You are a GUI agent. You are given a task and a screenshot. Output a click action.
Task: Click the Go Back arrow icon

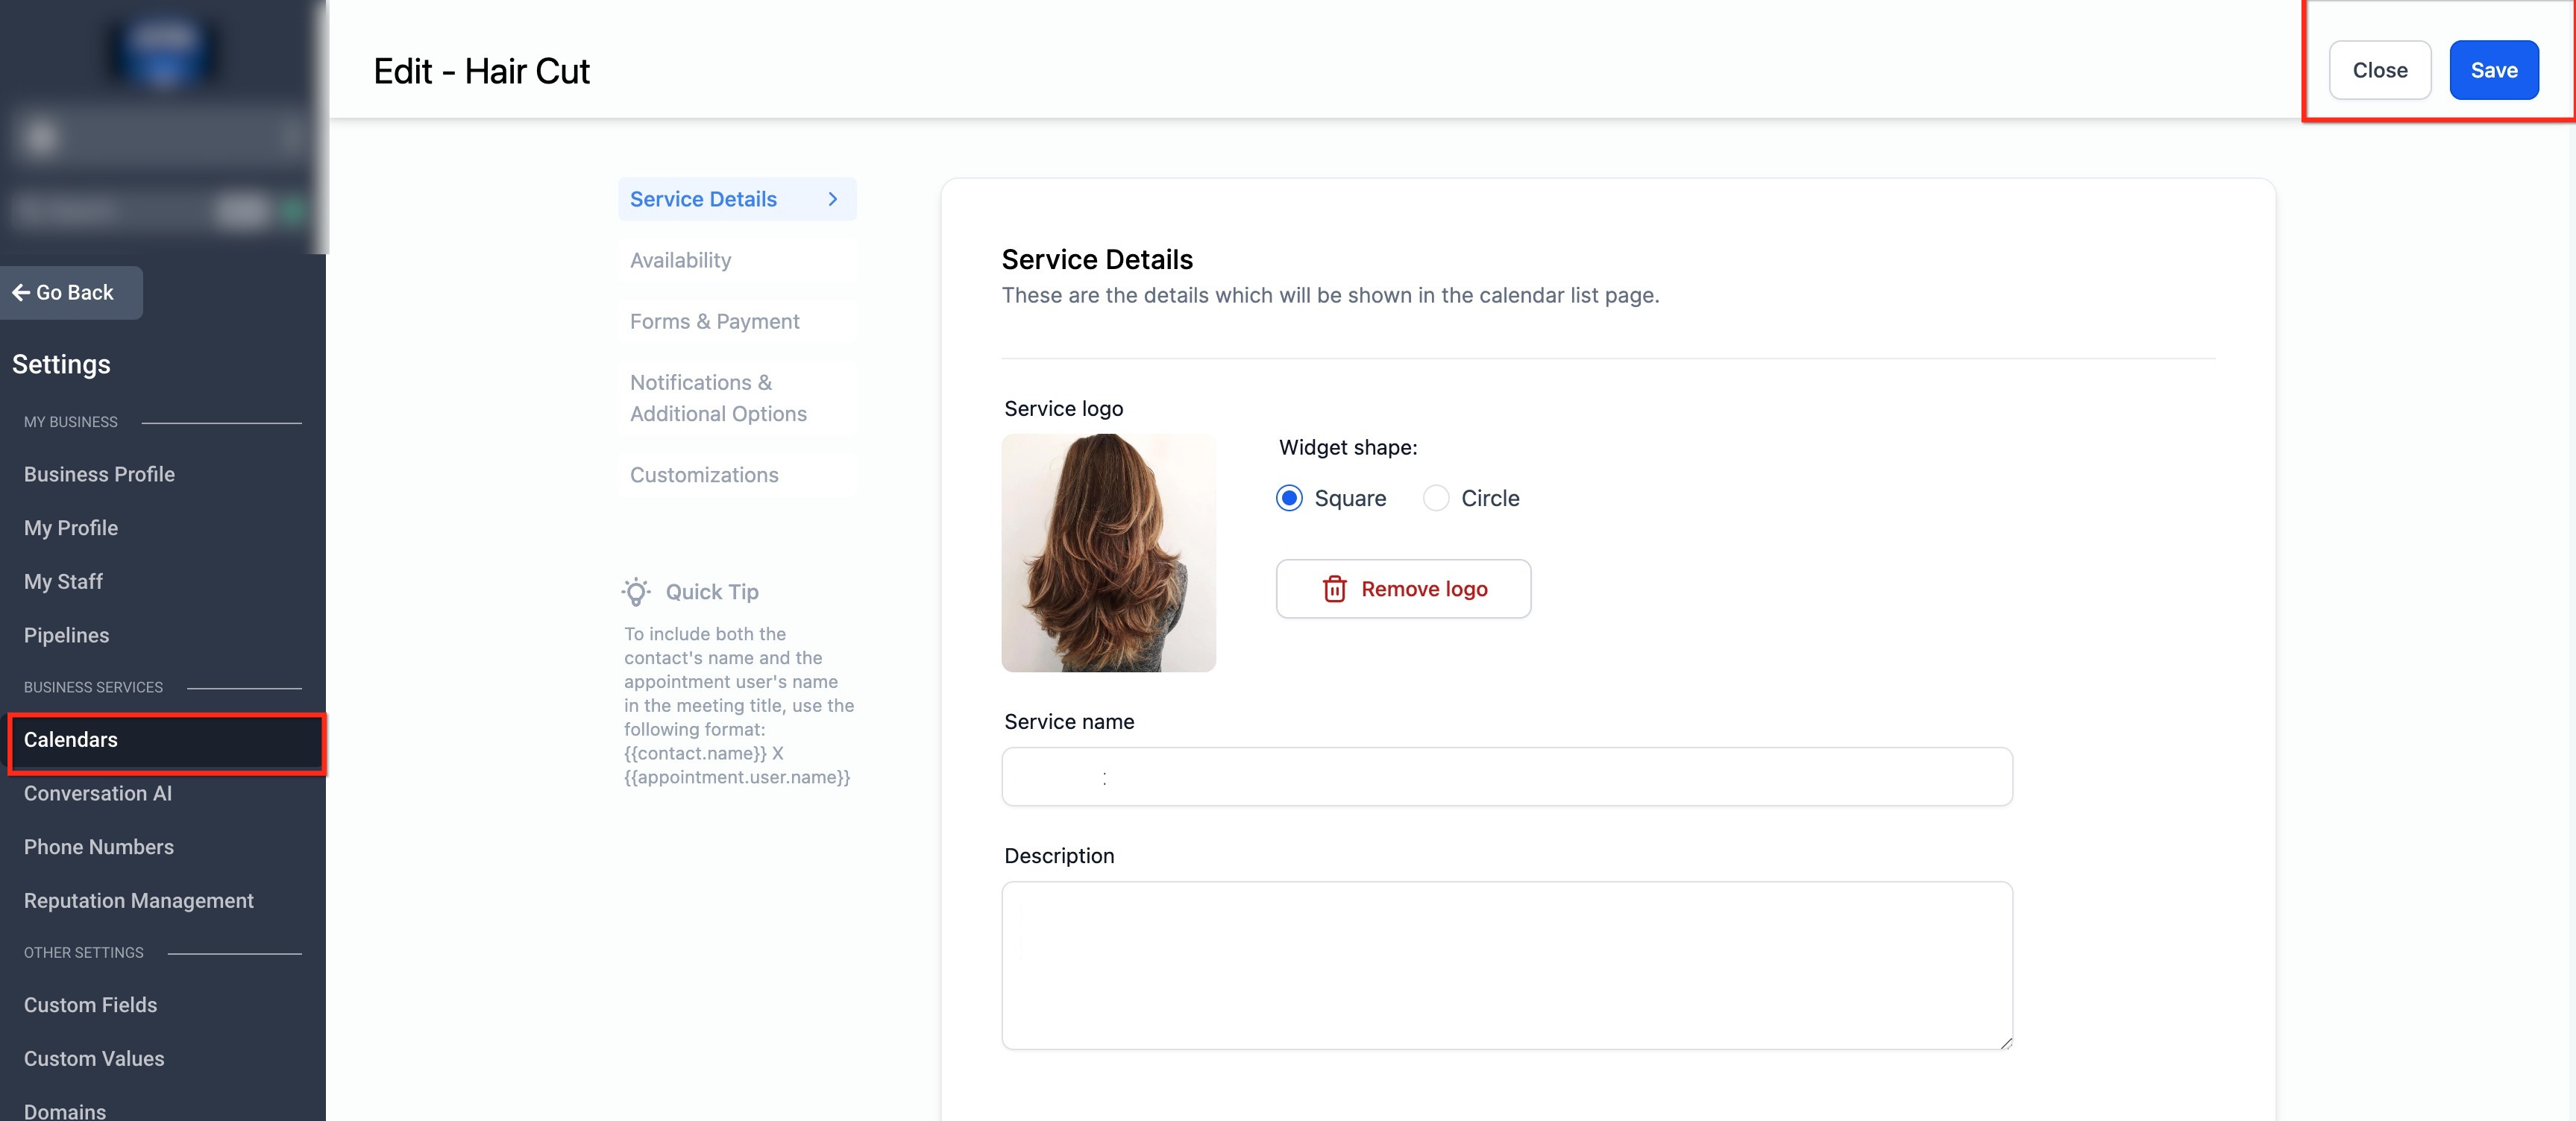[20, 293]
